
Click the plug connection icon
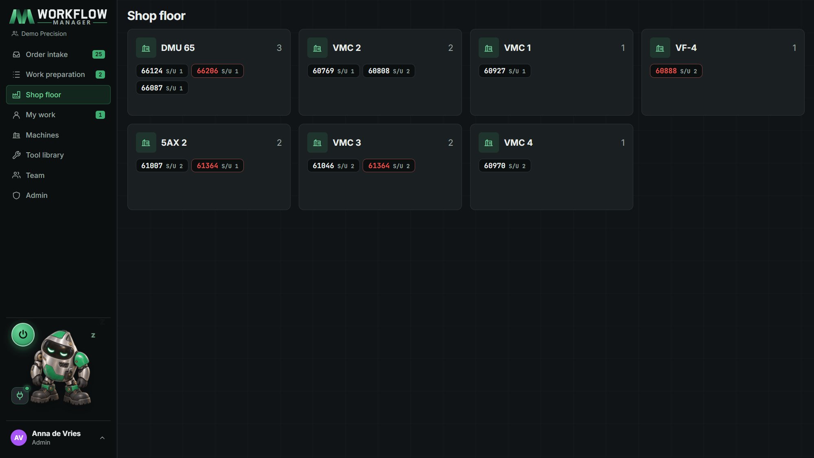[x=20, y=395]
